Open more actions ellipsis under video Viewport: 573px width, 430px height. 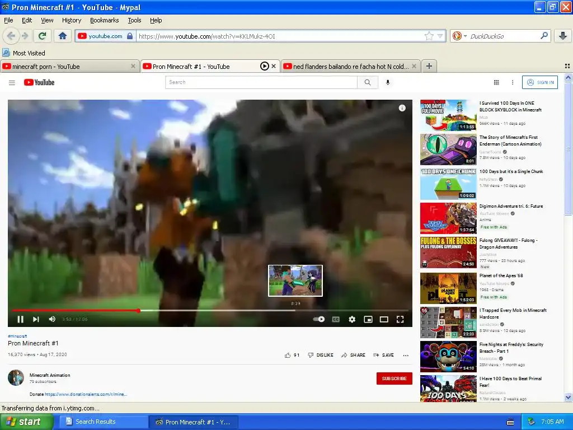pyautogui.click(x=406, y=356)
